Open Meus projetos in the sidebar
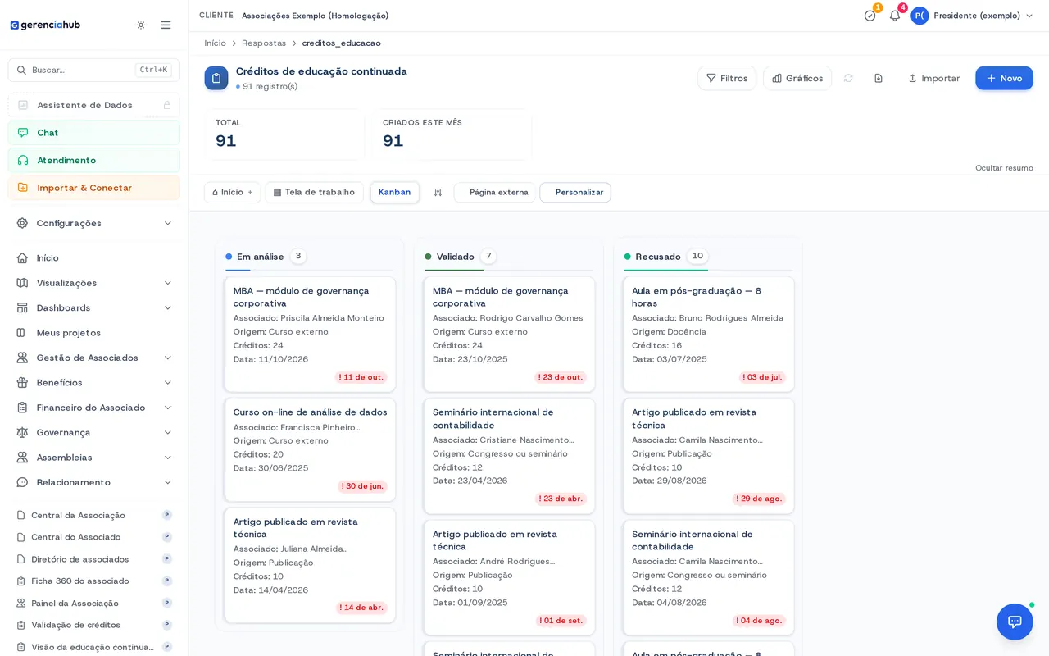Viewport: 1049px width, 656px height. coord(94,333)
